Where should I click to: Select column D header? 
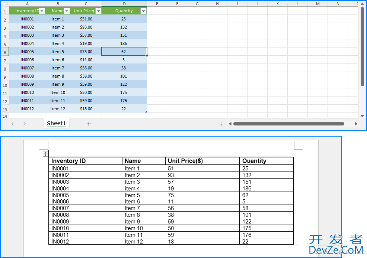point(124,4)
